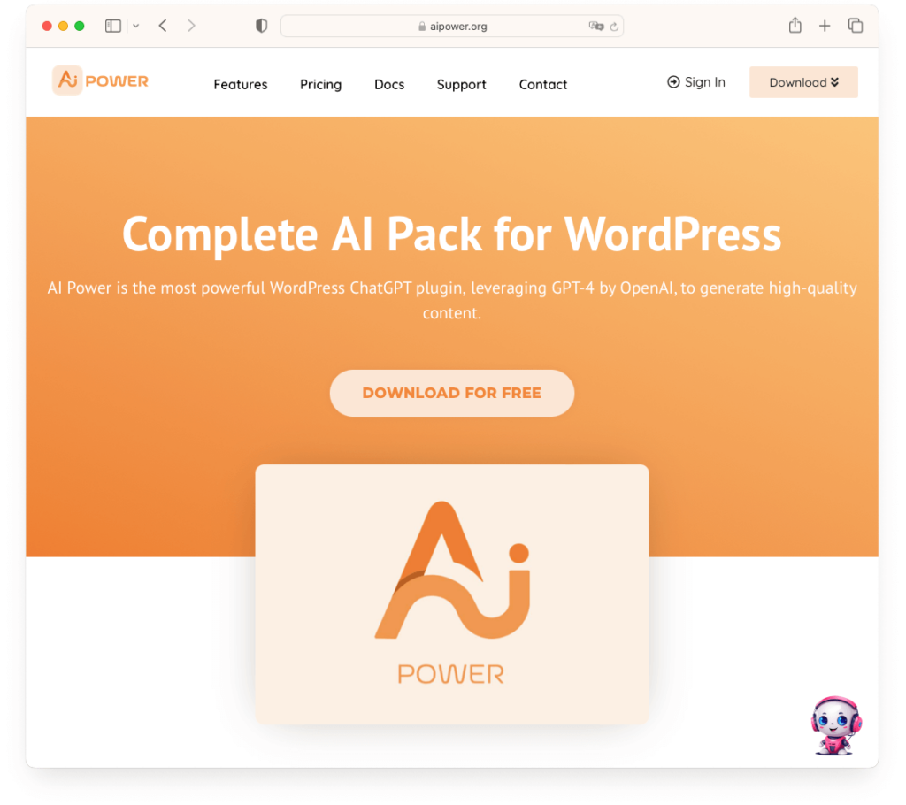Click the Complete AI Pack for WordPress heading
Viewport: 906px width, 805px height.
[x=452, y=234]
